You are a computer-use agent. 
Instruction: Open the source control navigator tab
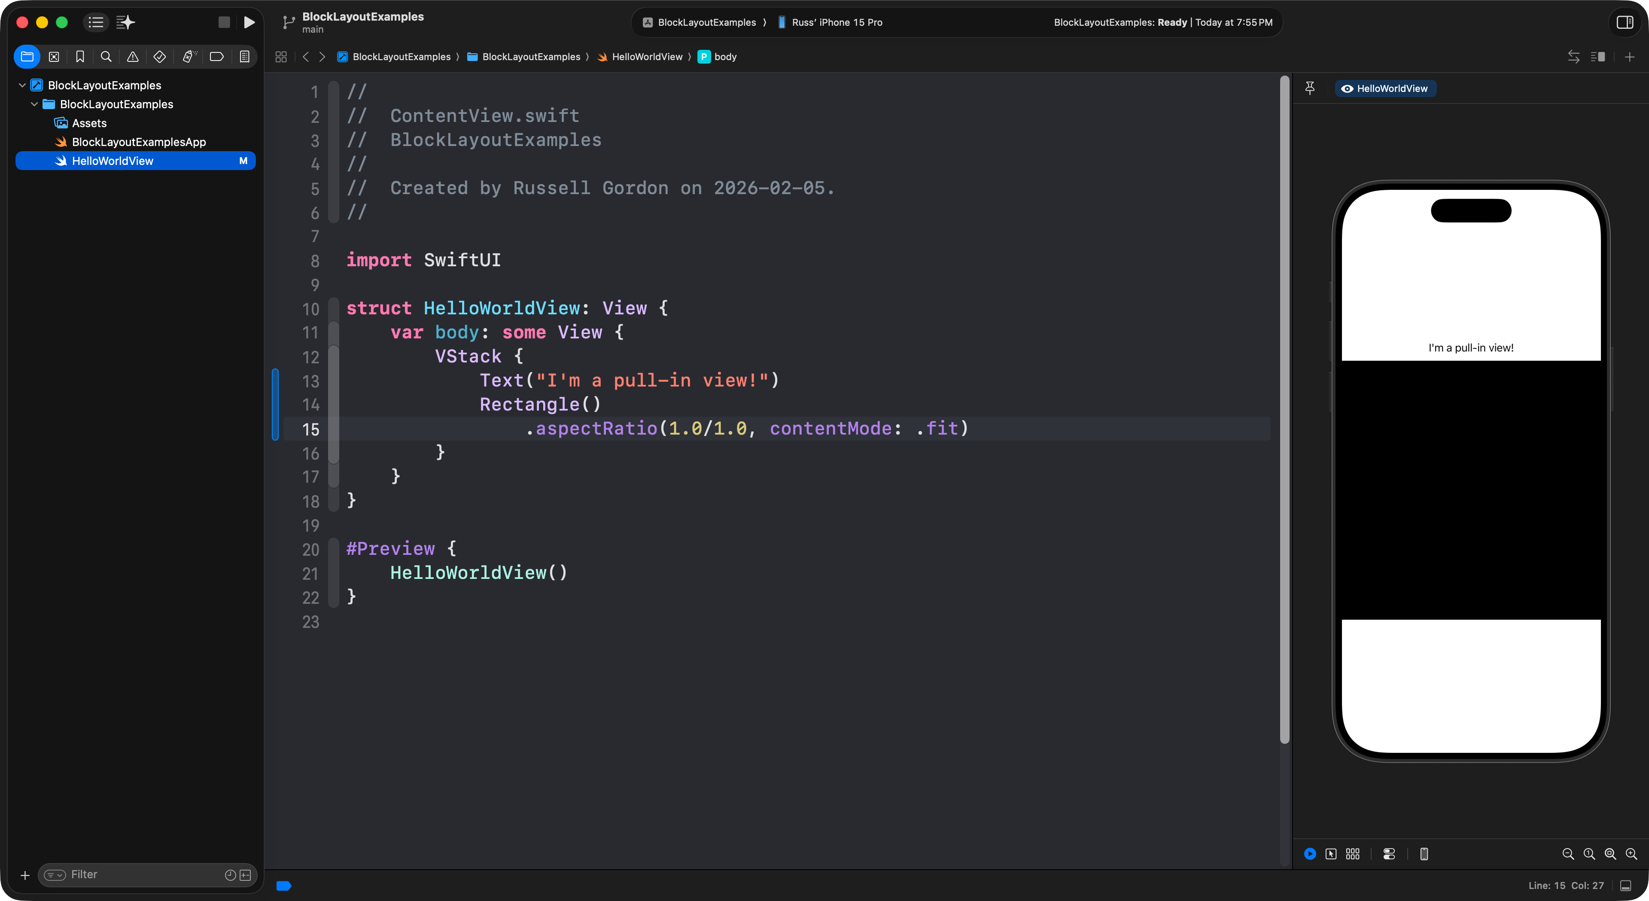click(54, 57)
